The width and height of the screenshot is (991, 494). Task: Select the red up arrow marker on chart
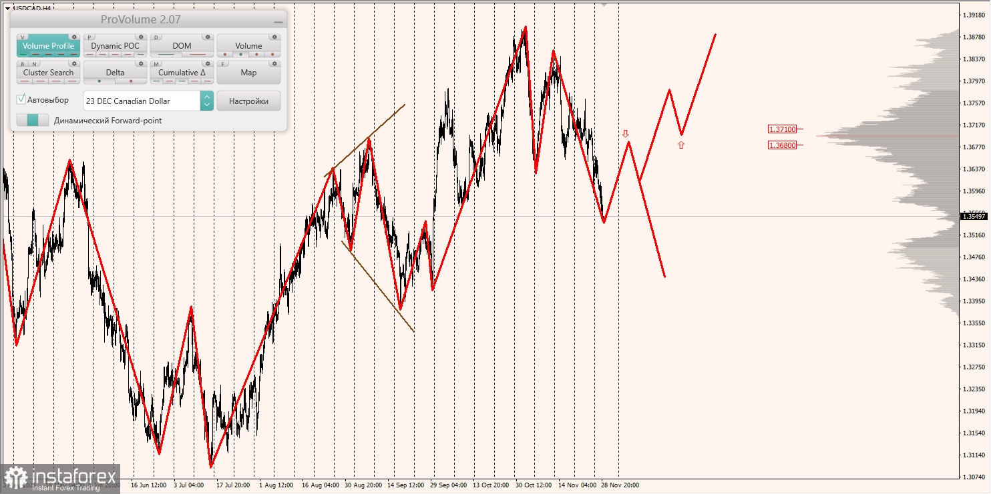[681, 144]
